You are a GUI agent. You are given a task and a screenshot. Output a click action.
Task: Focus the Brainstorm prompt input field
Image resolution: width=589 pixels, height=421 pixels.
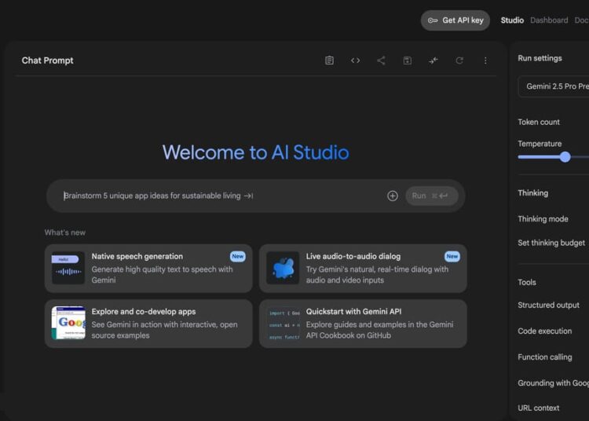coord(220,196)
